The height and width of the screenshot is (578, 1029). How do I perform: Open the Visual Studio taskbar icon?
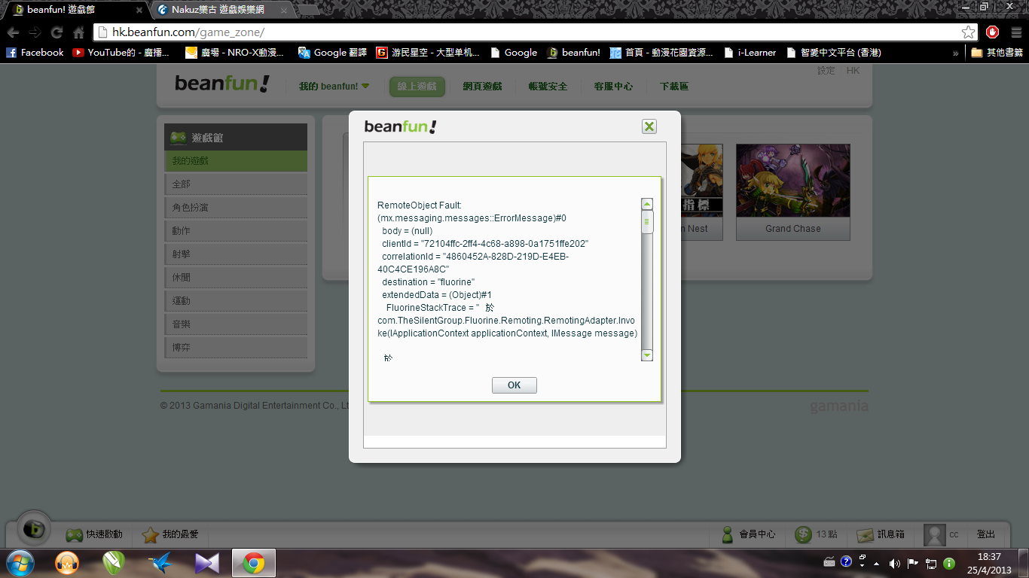click(206, 563)
